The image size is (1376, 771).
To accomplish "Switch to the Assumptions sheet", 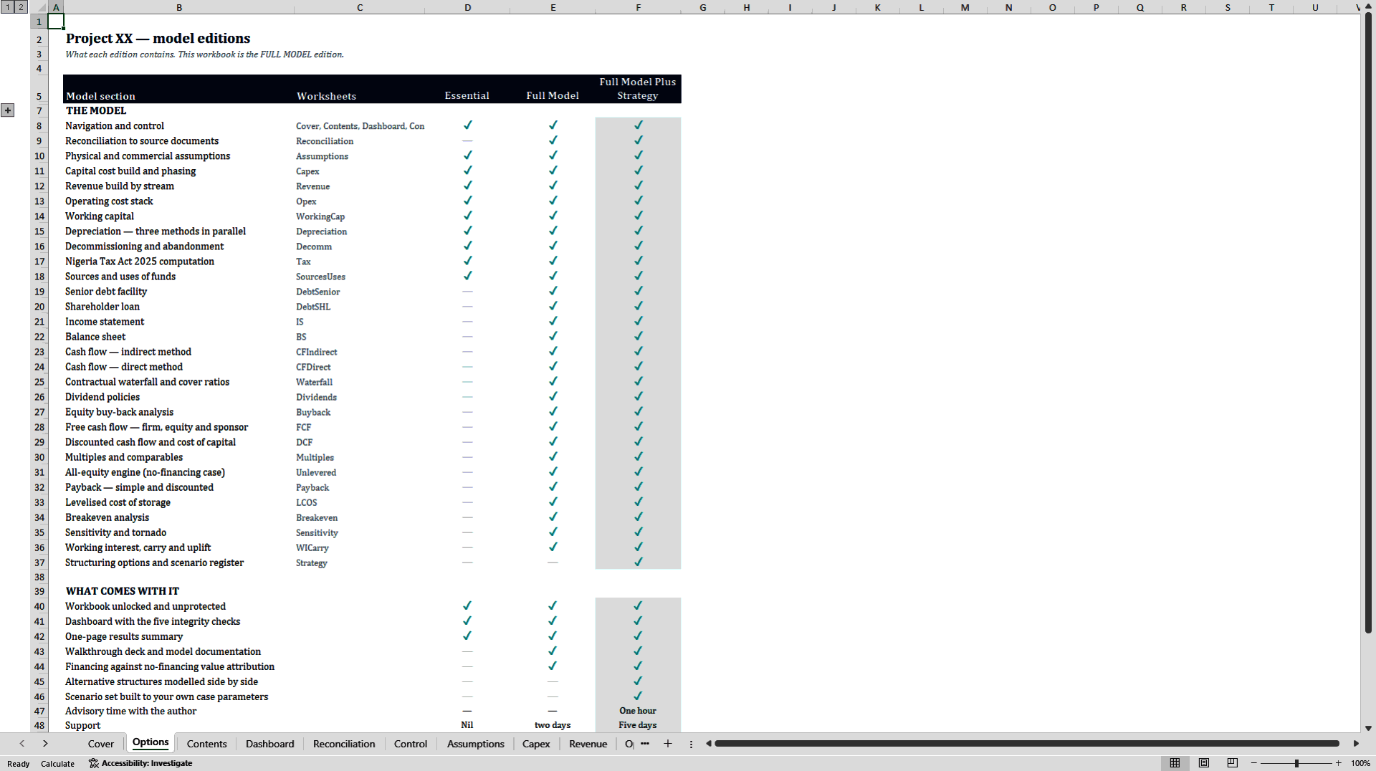I will pos(476,744).
